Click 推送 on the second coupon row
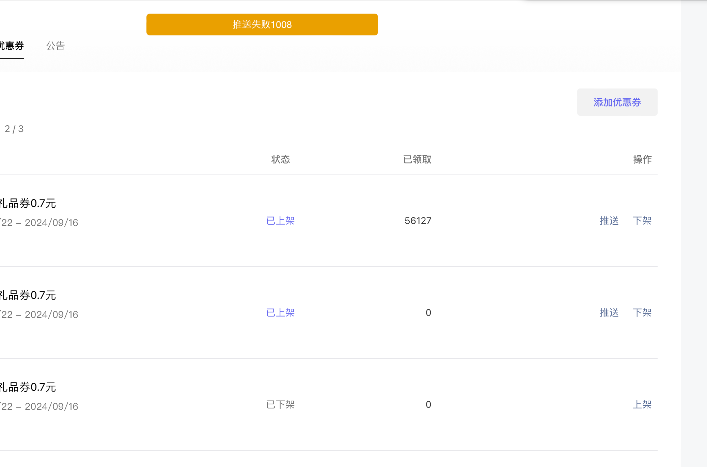The height and width of the screenshot is (467, 707). coord(609,312)
